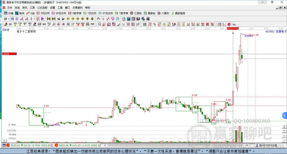Open the period 日 dropdown arrow
Image resolution: width=287 pixels, height=154 pixels.
click(x=8, y=19)
